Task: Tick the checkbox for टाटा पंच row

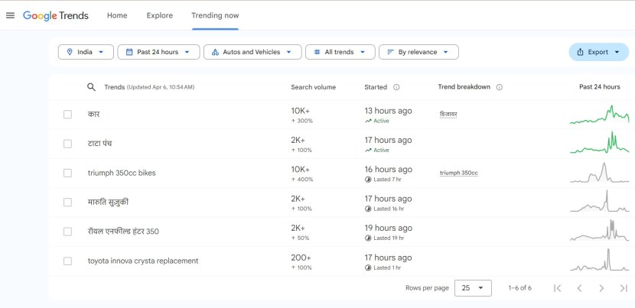Action: pyautogui.click(x=67, y=144)
